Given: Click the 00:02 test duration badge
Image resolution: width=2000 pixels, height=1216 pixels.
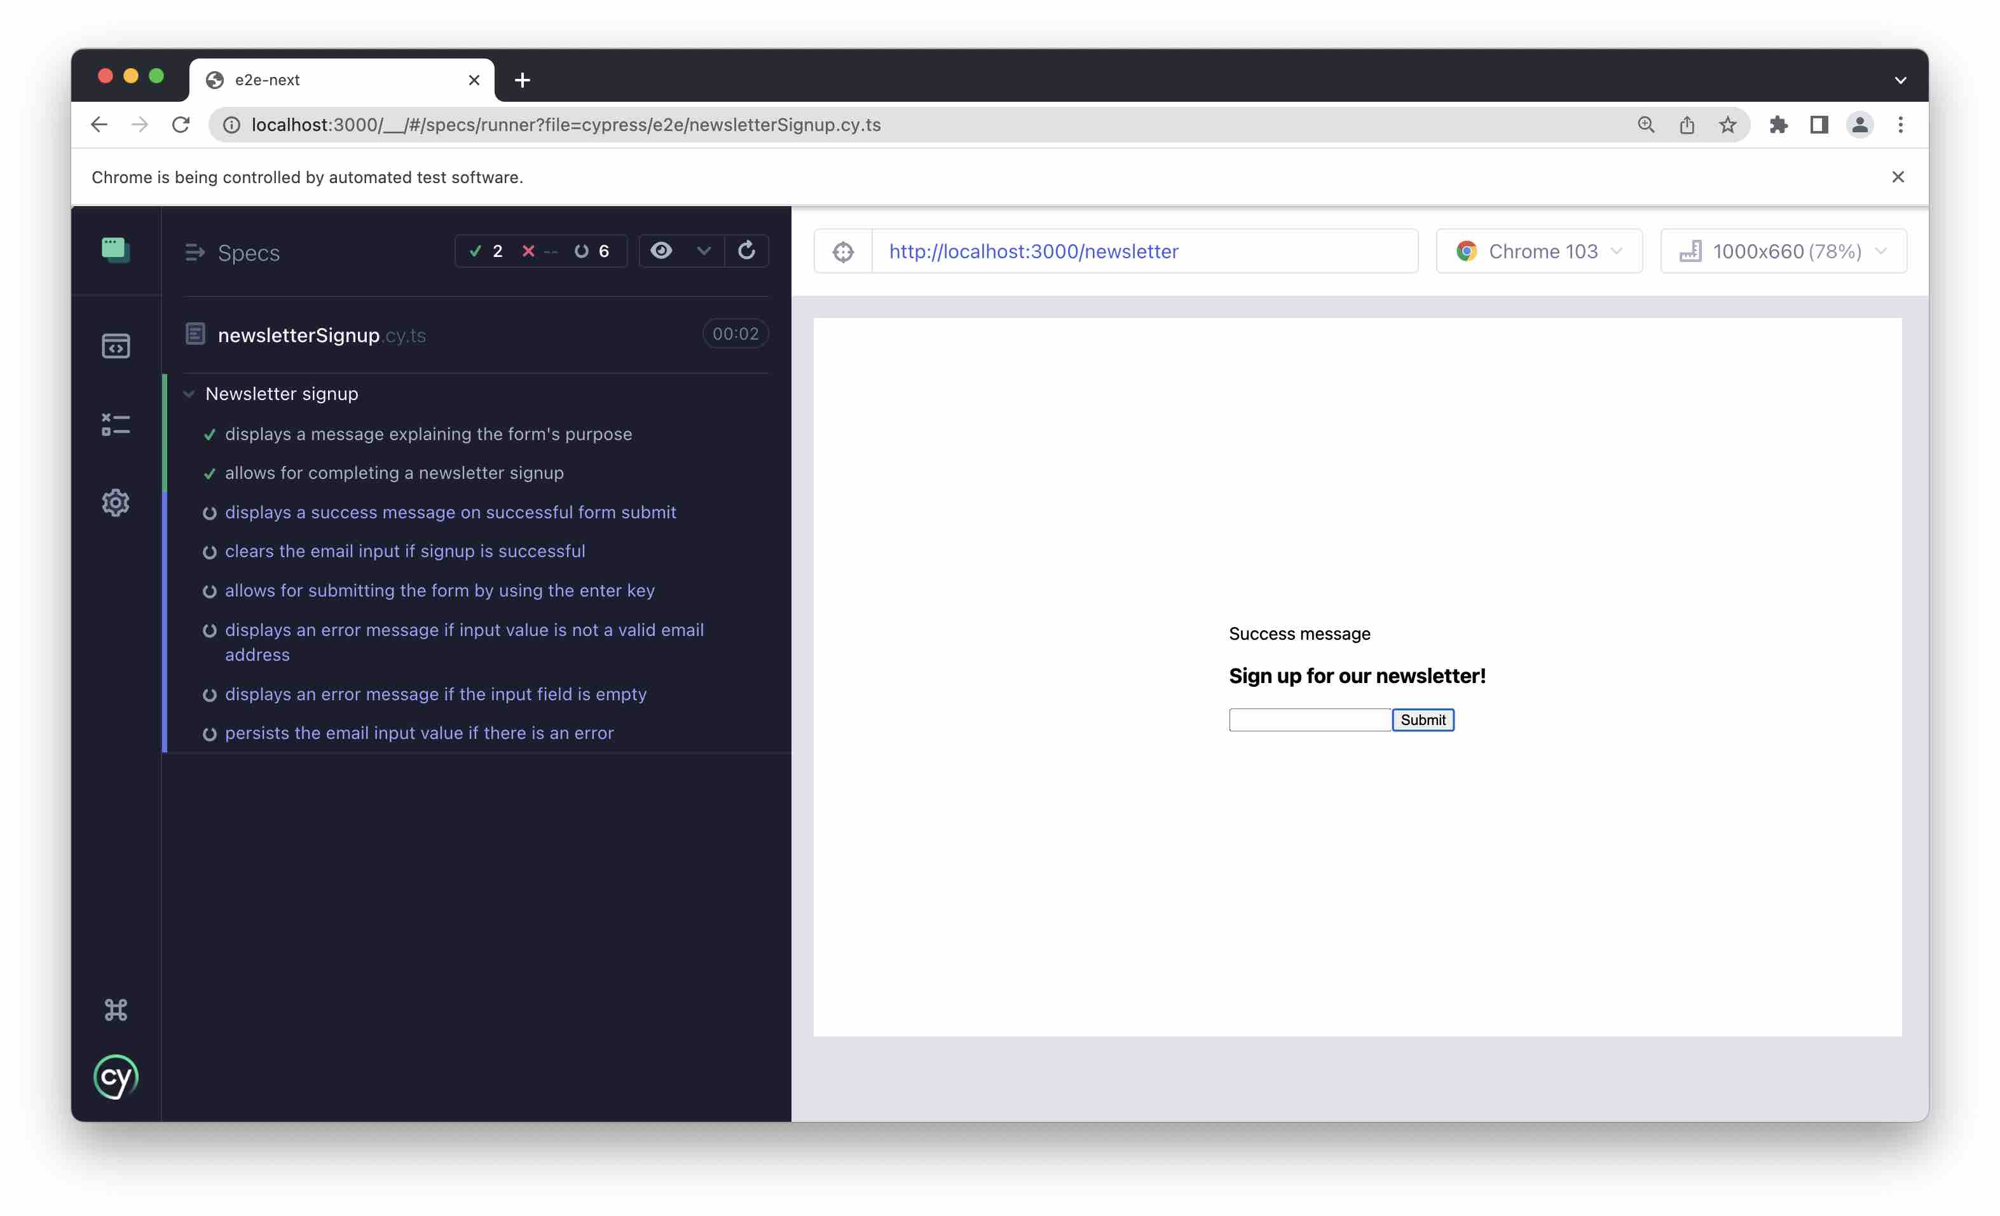Looking at the screenshot, I should [734, 334].
